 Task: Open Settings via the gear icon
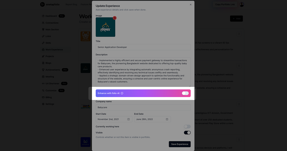tap(43, 104)
